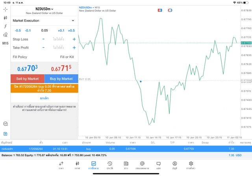Click Sell by Market button
The image size is (252, 176).
[27, 79]
